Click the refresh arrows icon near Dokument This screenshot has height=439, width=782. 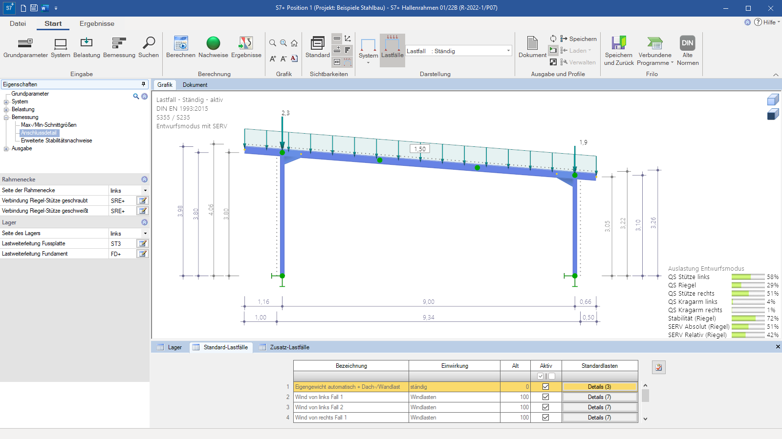coord(553,39)
